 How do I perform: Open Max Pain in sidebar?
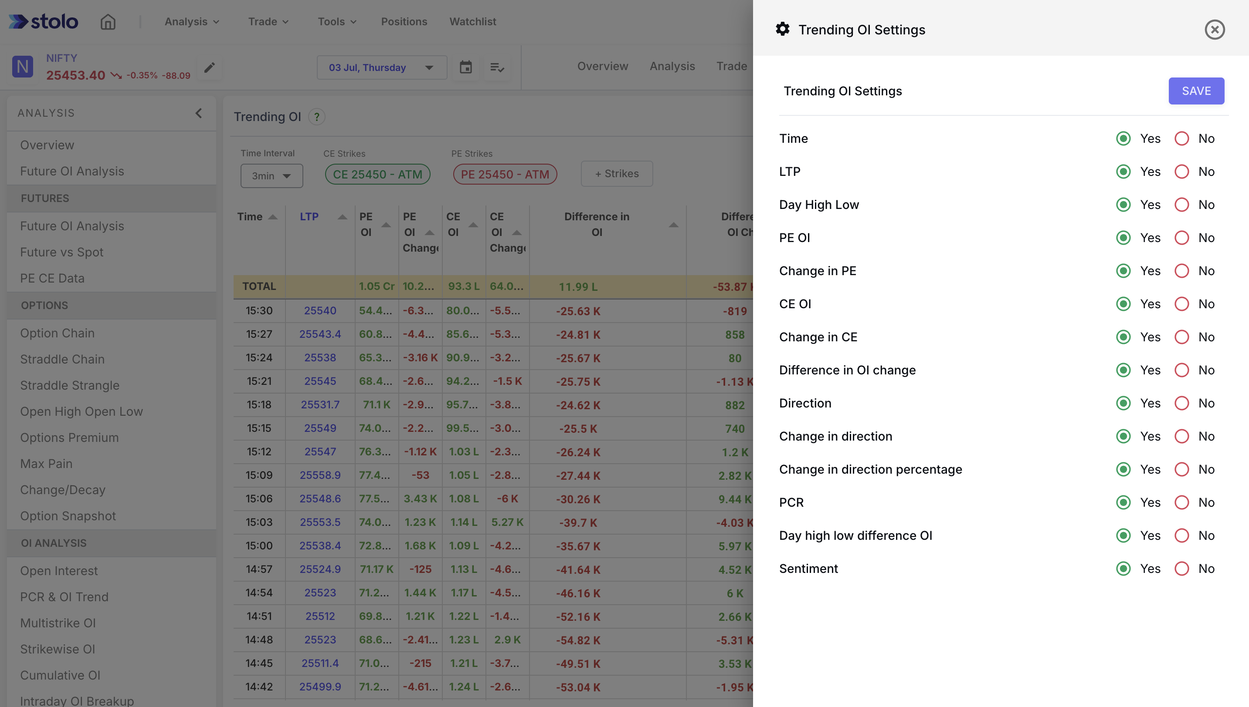(x=46, y=464)
